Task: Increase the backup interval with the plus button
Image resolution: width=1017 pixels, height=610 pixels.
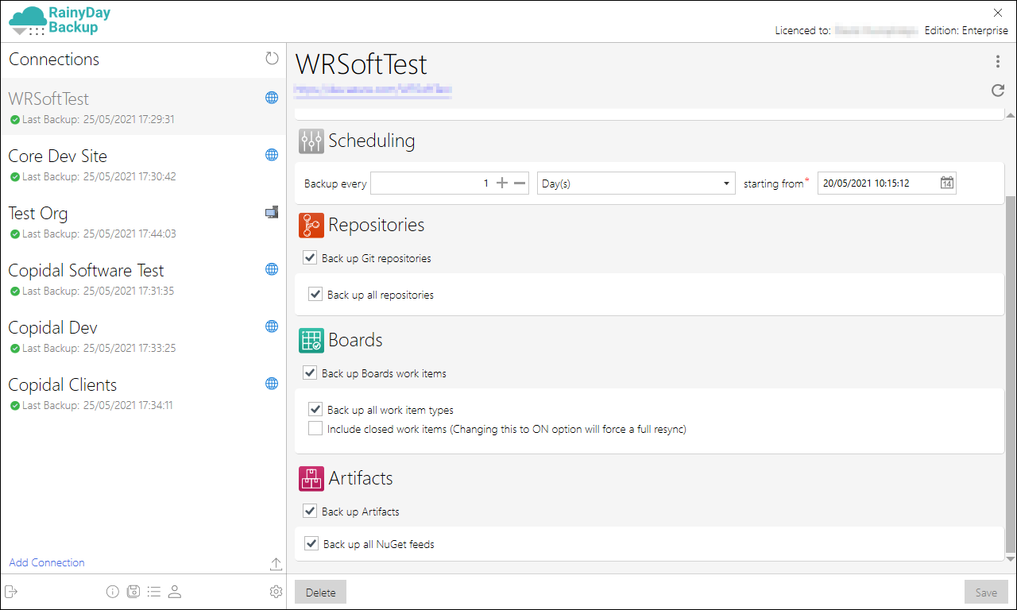Action: coord(501,183)
